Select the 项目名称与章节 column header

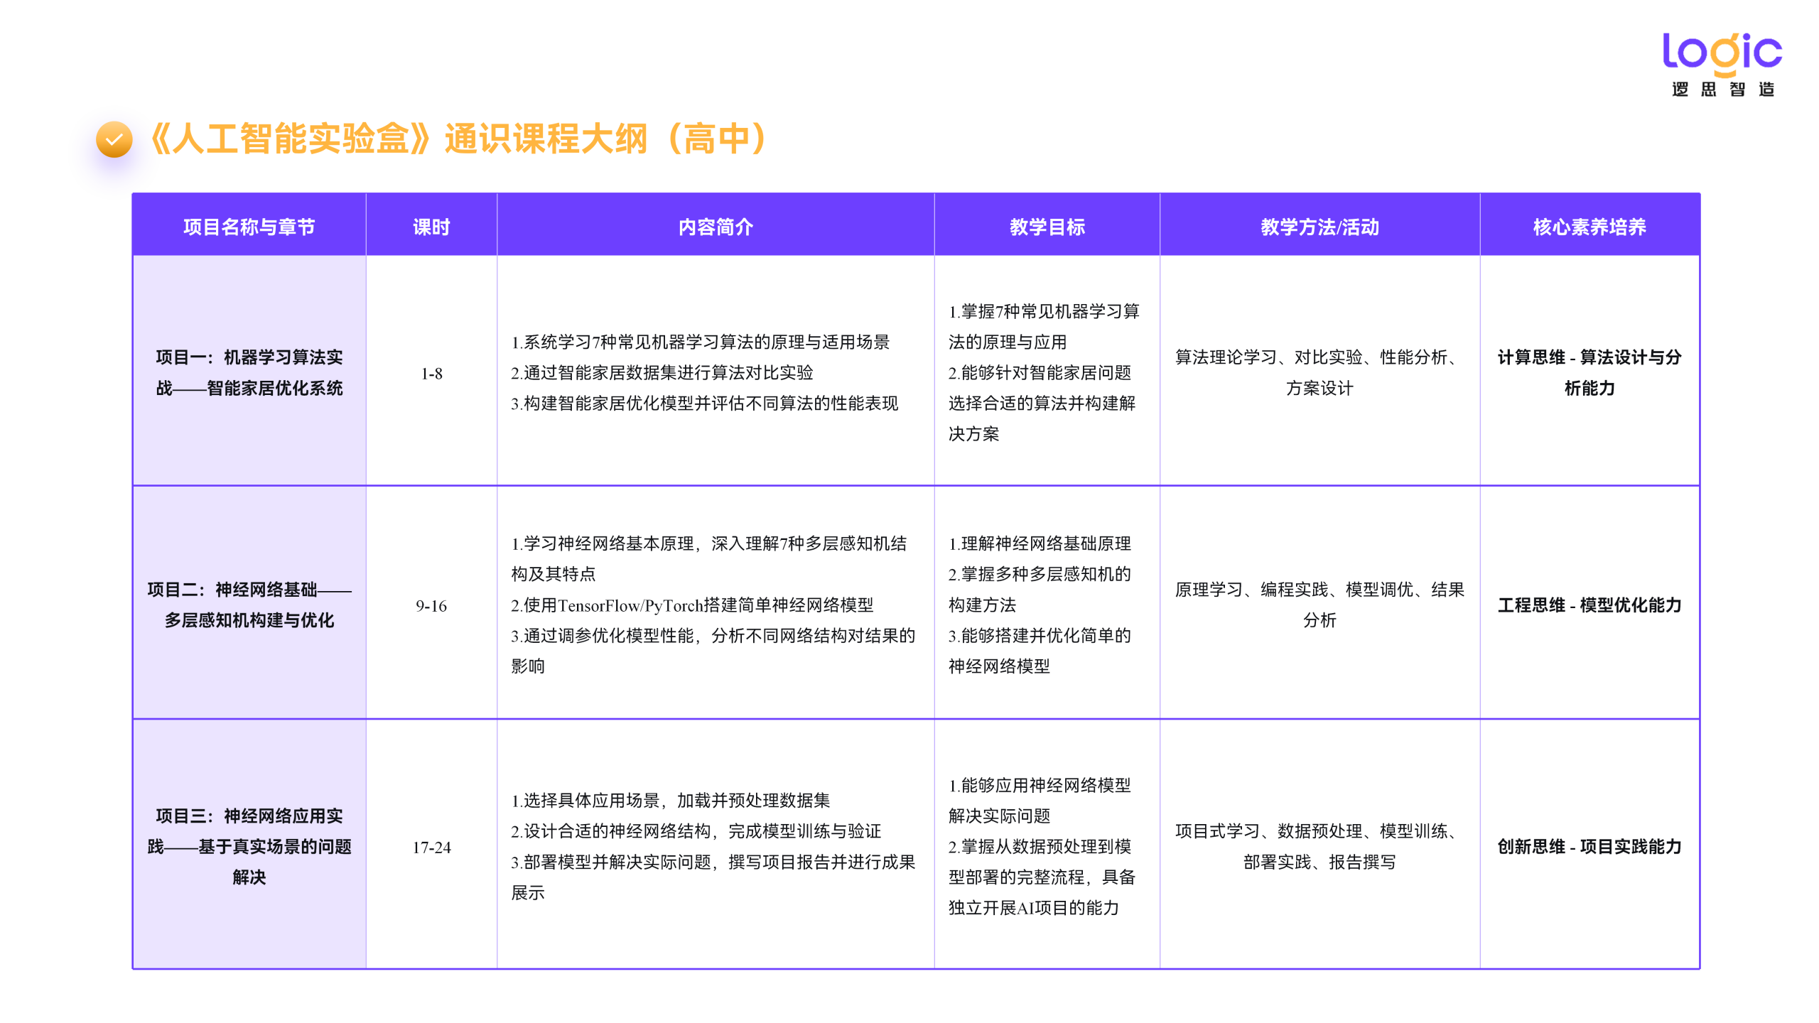click(249, 226)
